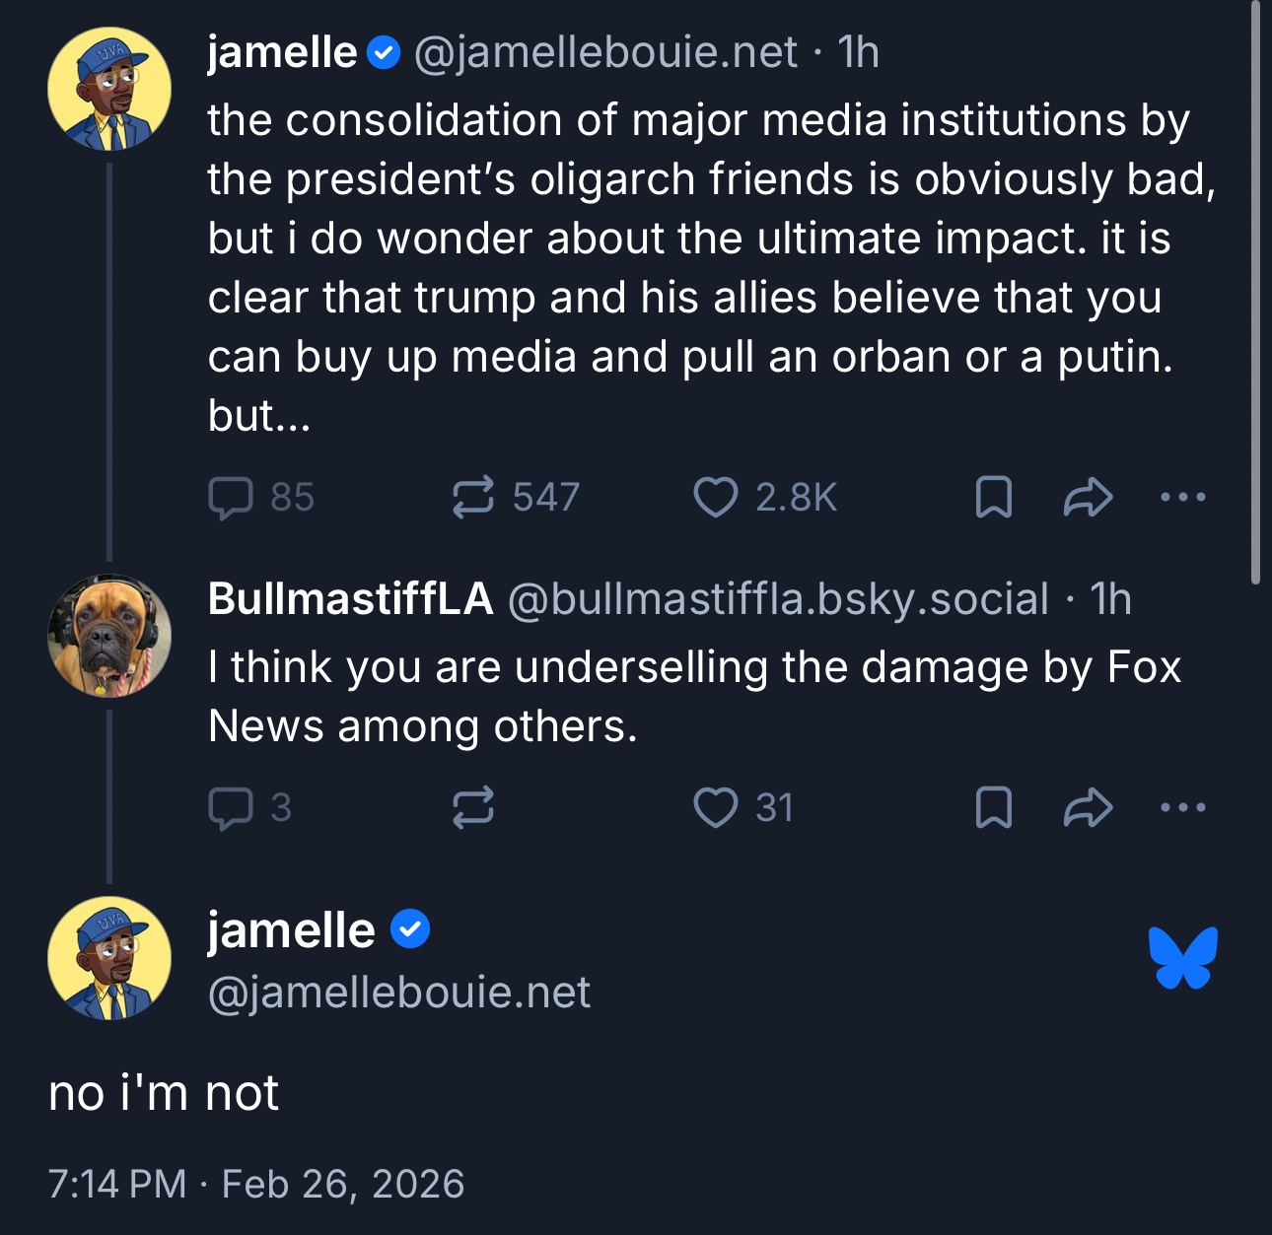Open @jamellebouie.net handle in top post
Viewport: 1272px width, 1235px height.
click(605, 52)
